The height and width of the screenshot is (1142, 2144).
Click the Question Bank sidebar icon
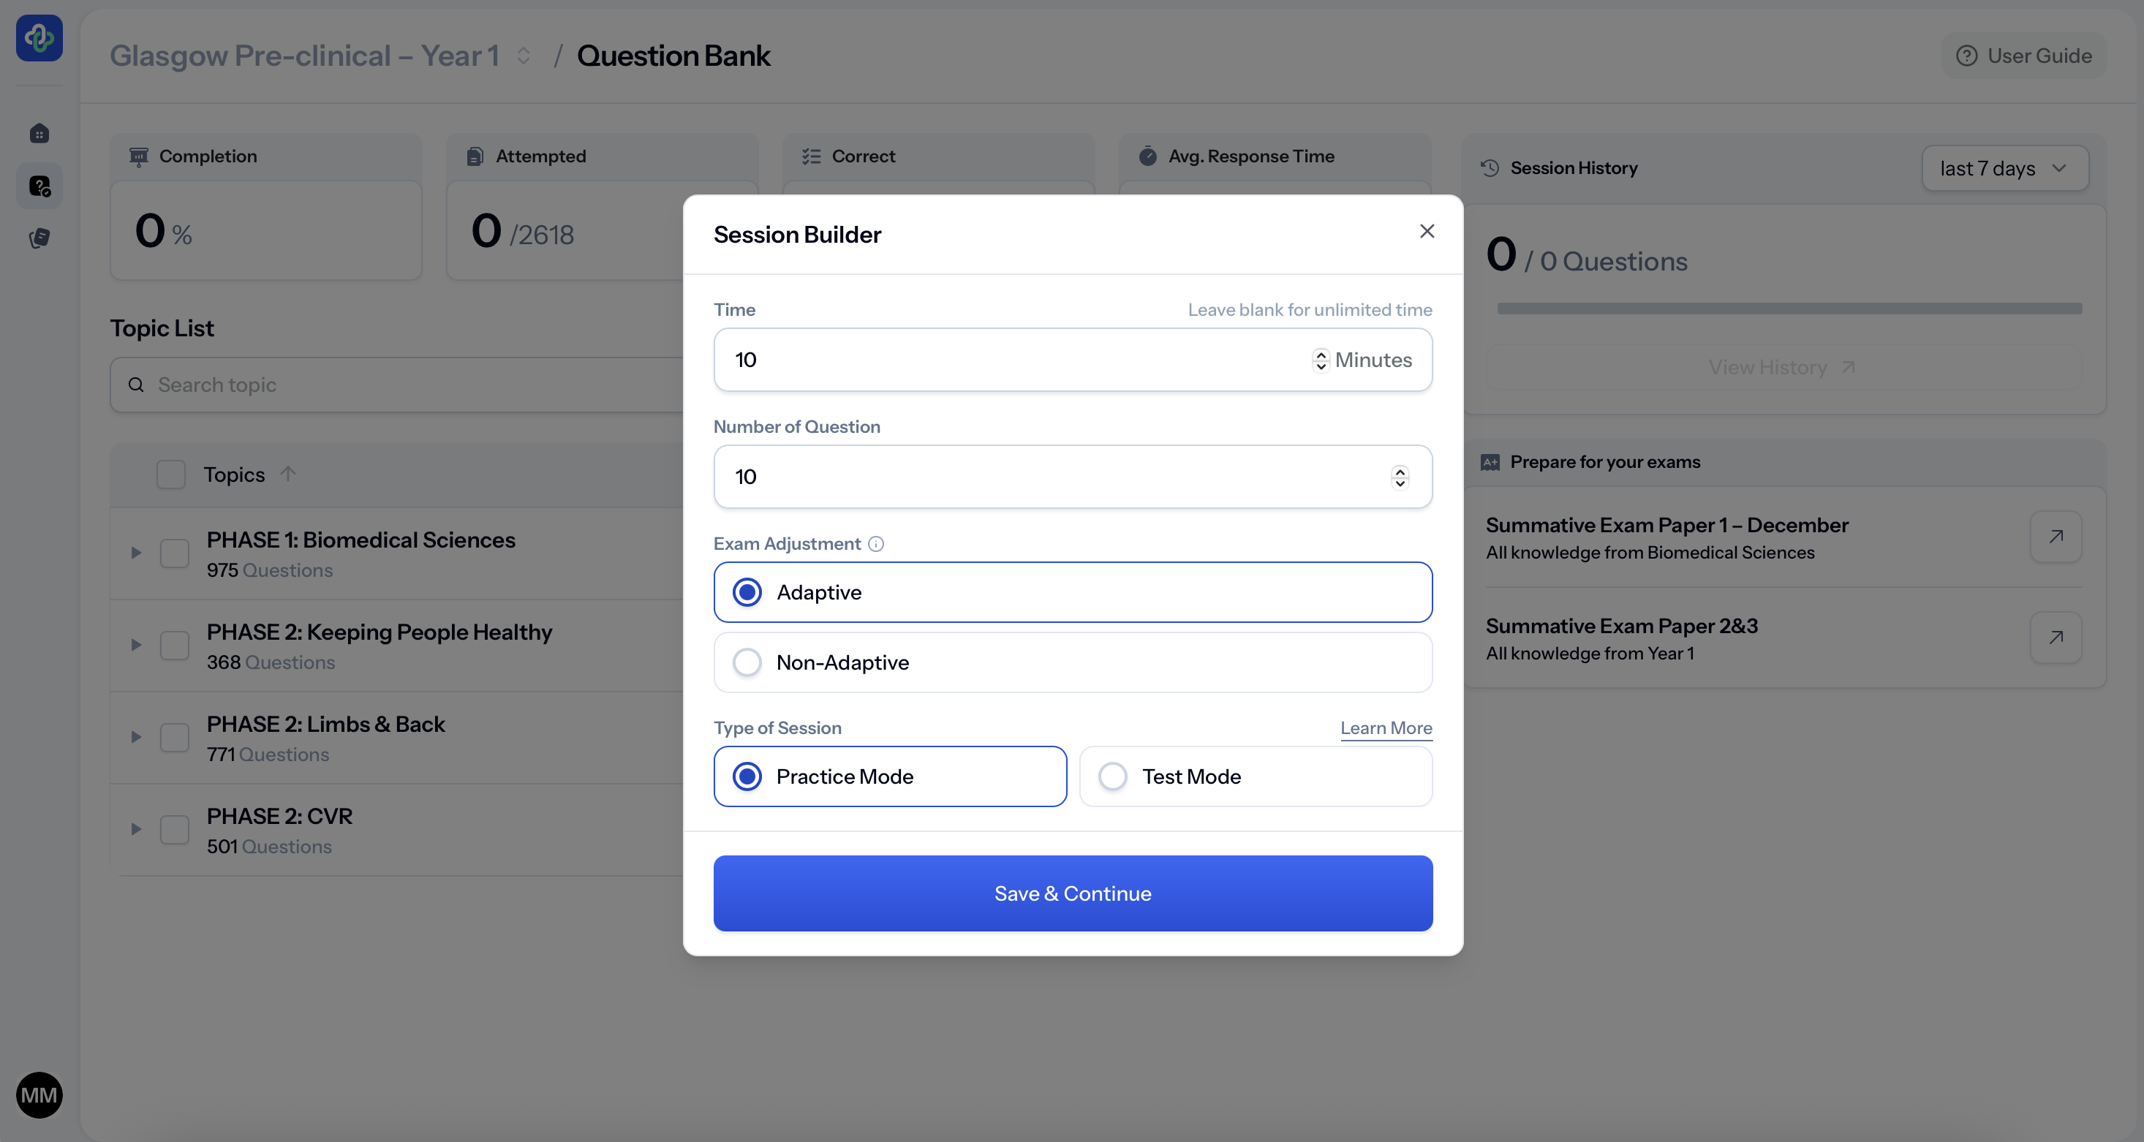point(39,186)
